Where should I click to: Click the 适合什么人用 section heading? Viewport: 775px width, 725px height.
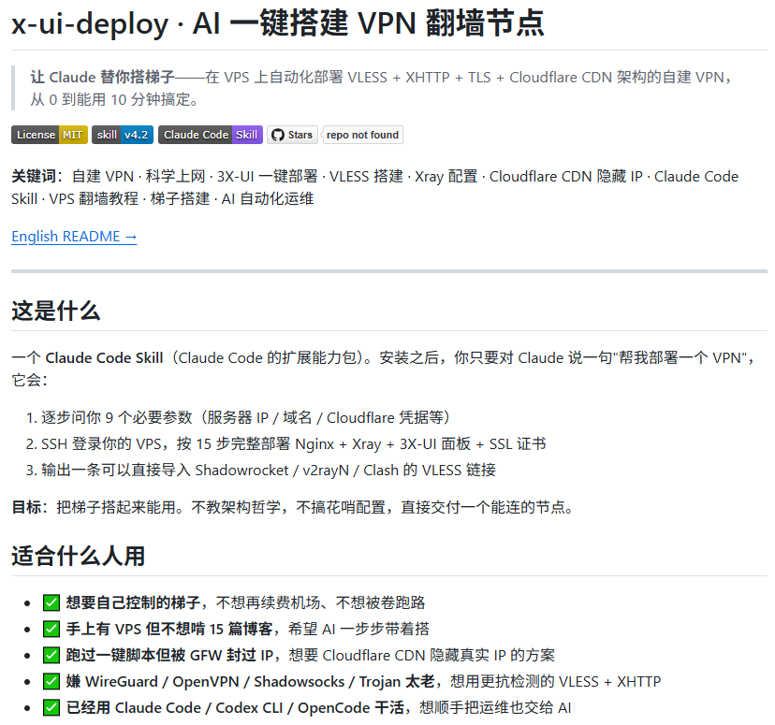[78, 556]
